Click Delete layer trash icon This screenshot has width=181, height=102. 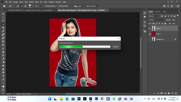pos(176,93)
